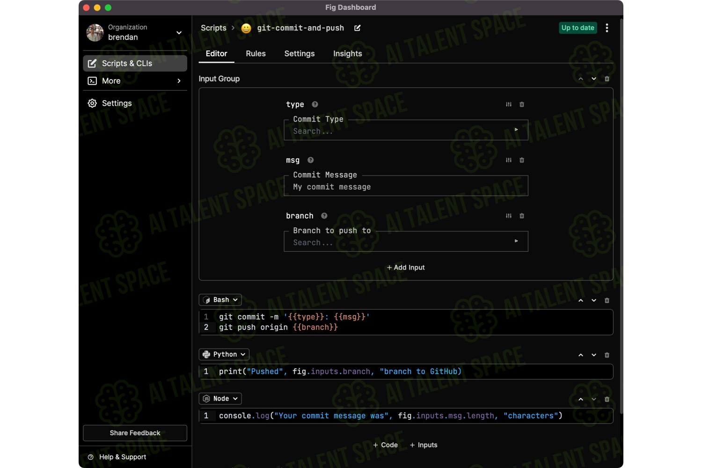Screen dimensions: 702x468
Task: Click the console.log code line
Action: (391, 416)
